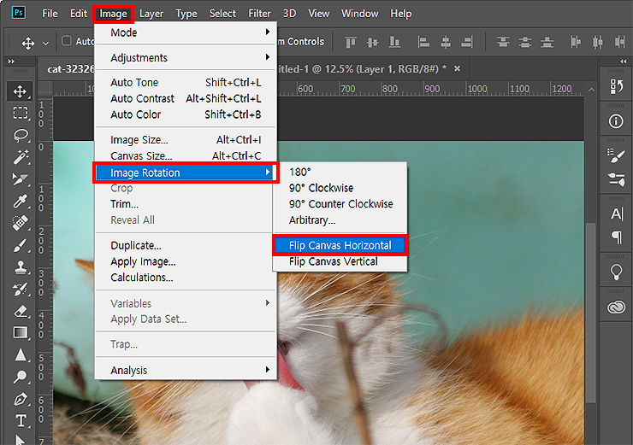This screenshot has width=633, height=445.
Task: Select the Rectangular Marquee tool
Action: click(x=20, y=114)
